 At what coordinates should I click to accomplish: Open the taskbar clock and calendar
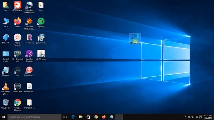[x=208, y=117]
